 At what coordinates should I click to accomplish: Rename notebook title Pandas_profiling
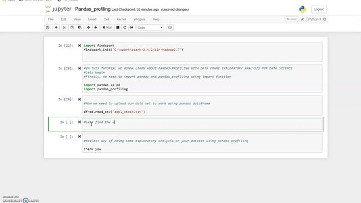(x=93, y=9)
